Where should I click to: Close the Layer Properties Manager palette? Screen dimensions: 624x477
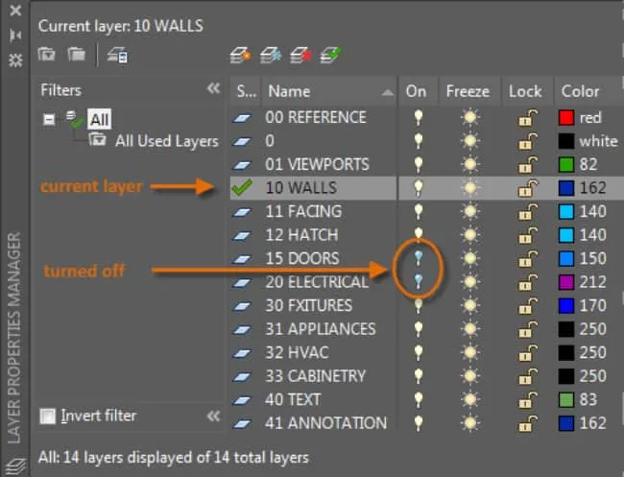click(x=15, y=11)
